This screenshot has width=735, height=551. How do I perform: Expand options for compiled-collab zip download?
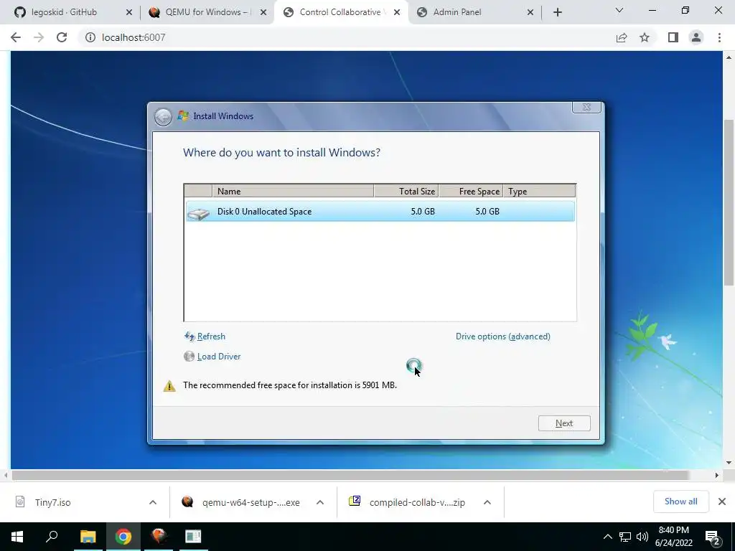click(x=487, y=502)
